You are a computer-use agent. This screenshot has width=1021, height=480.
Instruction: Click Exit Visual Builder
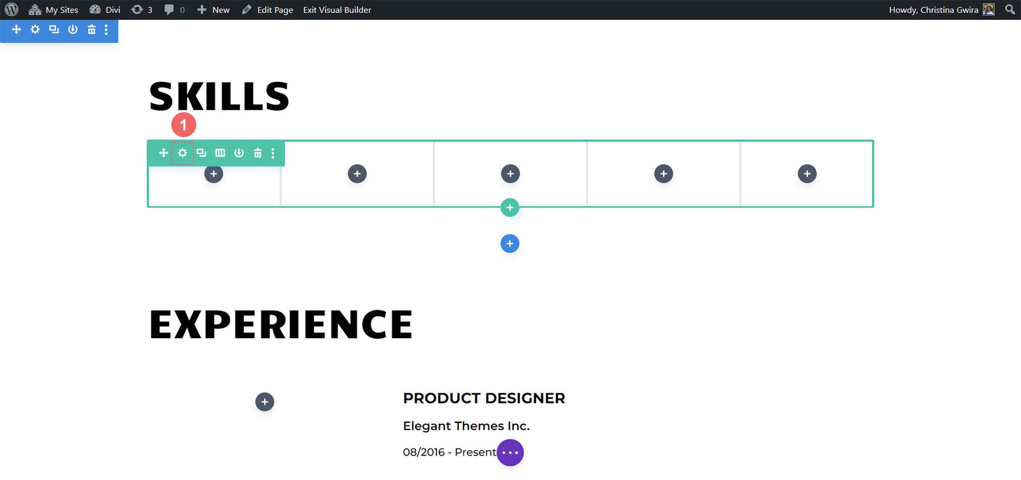click(337, 10)
